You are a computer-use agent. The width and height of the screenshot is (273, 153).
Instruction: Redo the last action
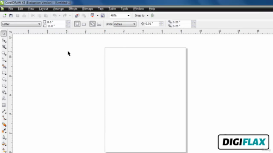pyautogui.click(x=65, y=16)
